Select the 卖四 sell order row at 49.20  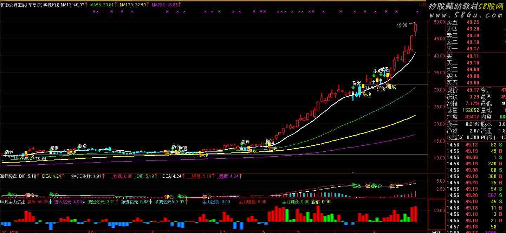tap(476, 29)
